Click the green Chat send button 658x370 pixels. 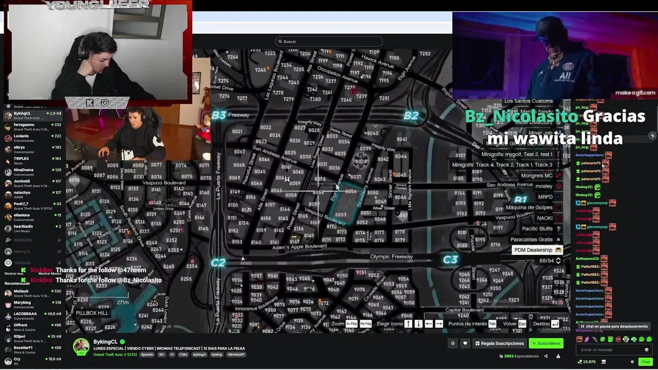646,362
